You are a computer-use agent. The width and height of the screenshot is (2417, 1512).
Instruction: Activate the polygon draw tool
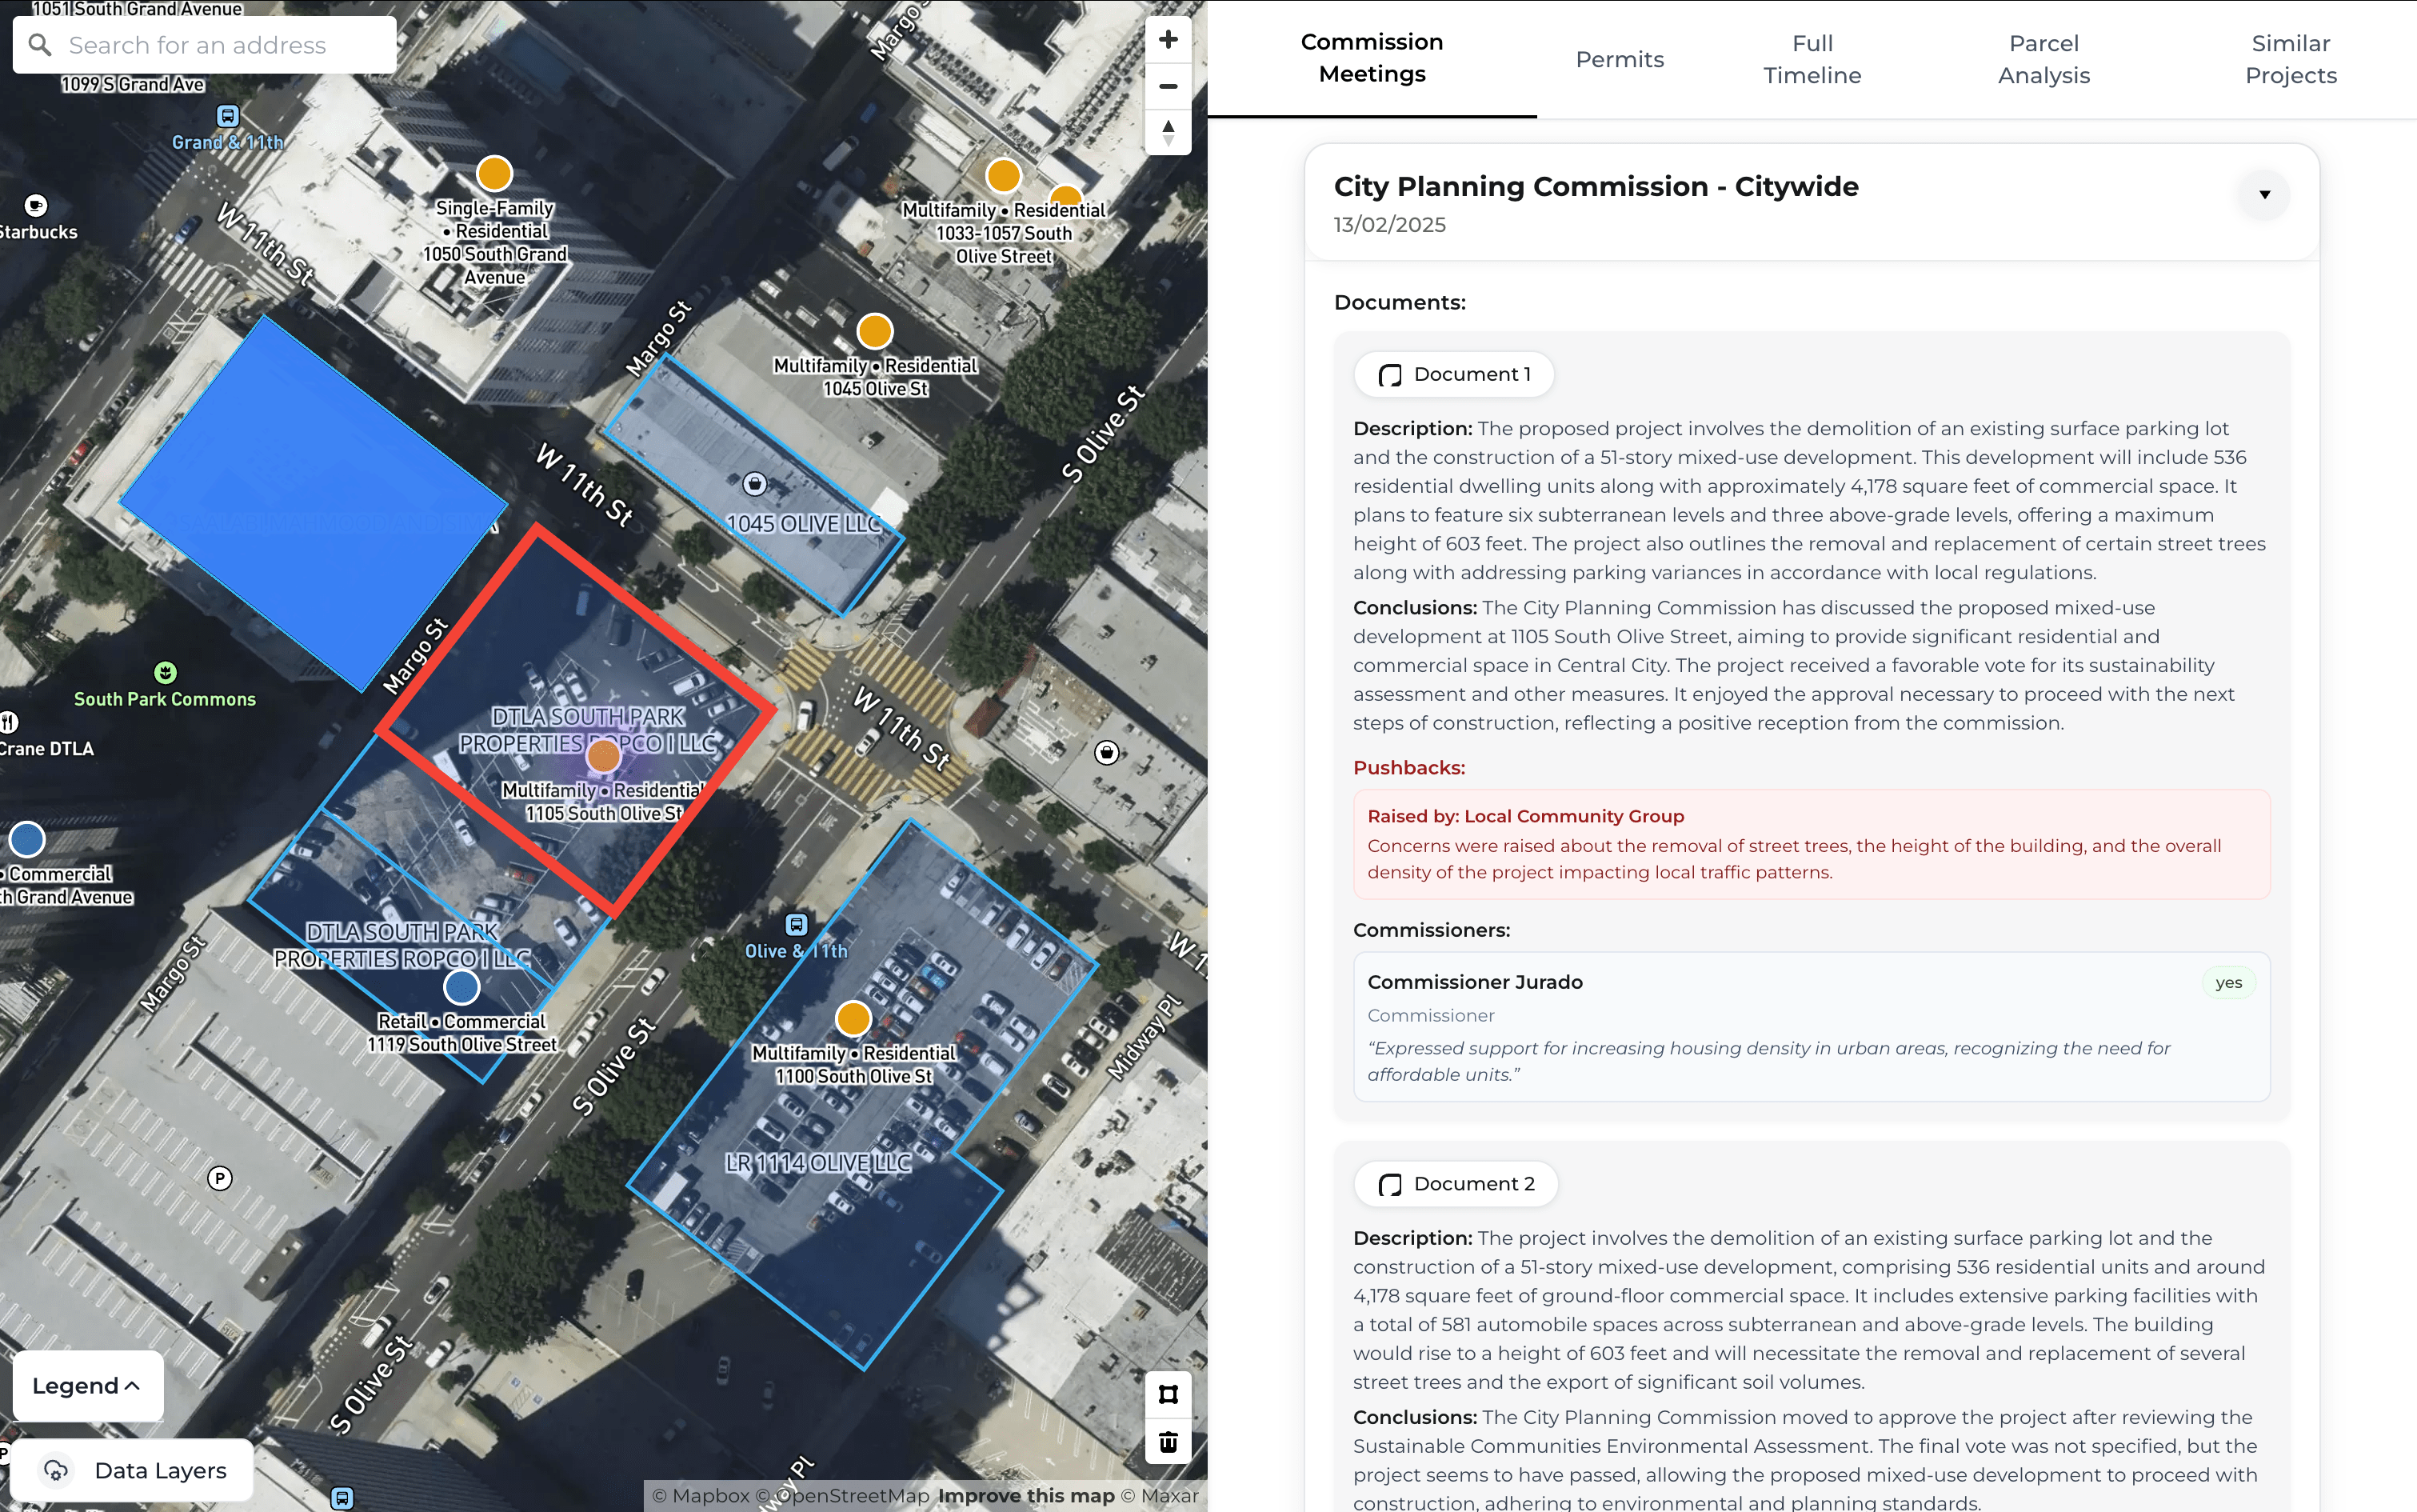(x=1168, y=1394)
